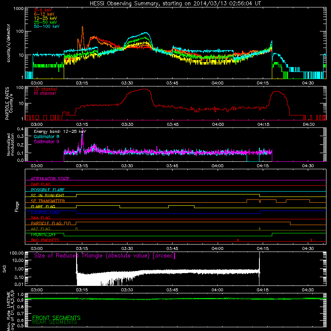Click the Collimator 9 legend label
Viewport: 331px width, 331px height.
click(x=46, y=142)
